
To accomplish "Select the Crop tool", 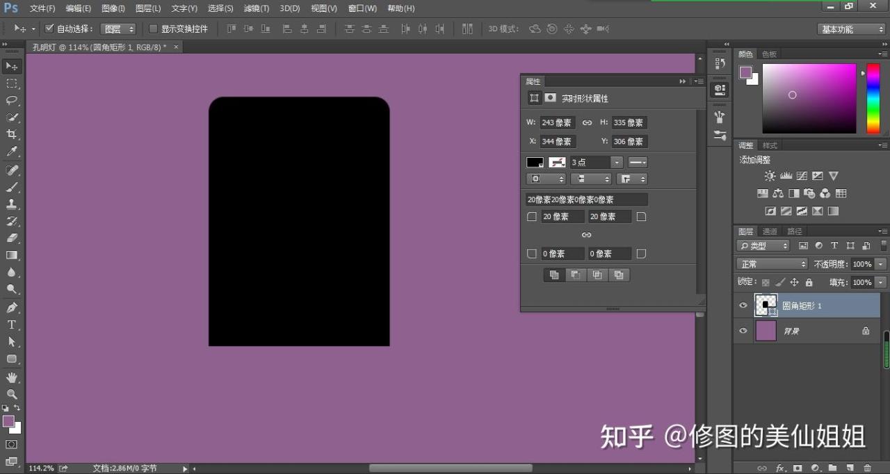I will [x=12, y=134].
